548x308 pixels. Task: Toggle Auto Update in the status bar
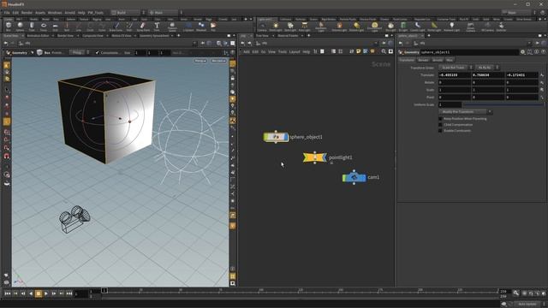click(527, 305)
